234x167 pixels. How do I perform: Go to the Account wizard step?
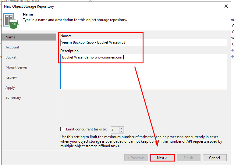pyautogui.click(x=12, y=47)
